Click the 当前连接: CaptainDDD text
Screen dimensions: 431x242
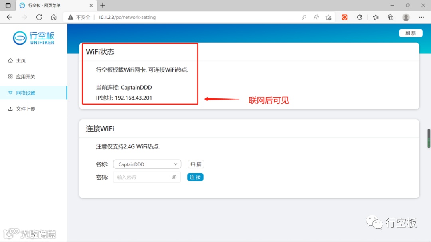click(124, 88)
